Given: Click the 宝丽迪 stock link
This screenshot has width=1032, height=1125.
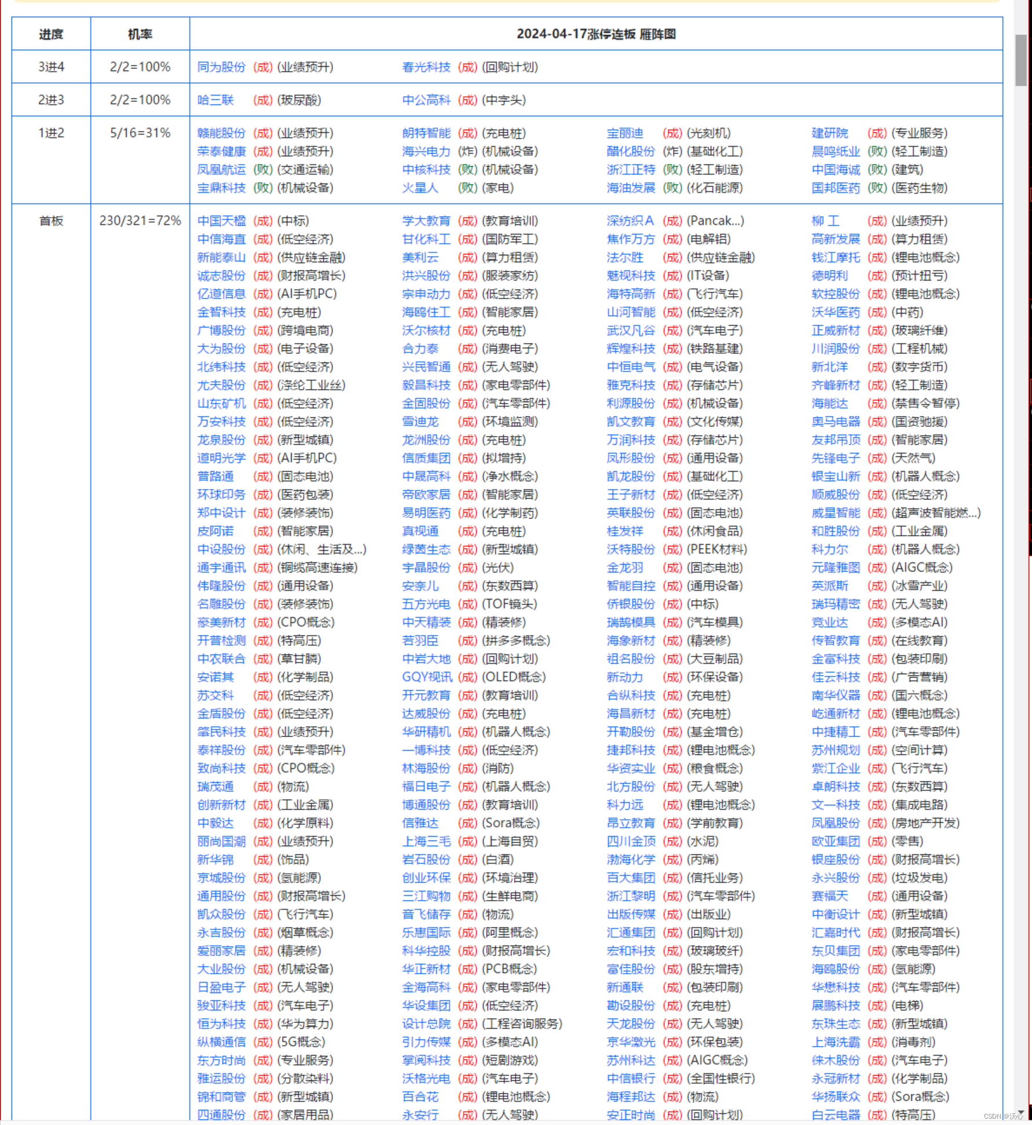Looking at the screenshot, I should pos(625,133).
